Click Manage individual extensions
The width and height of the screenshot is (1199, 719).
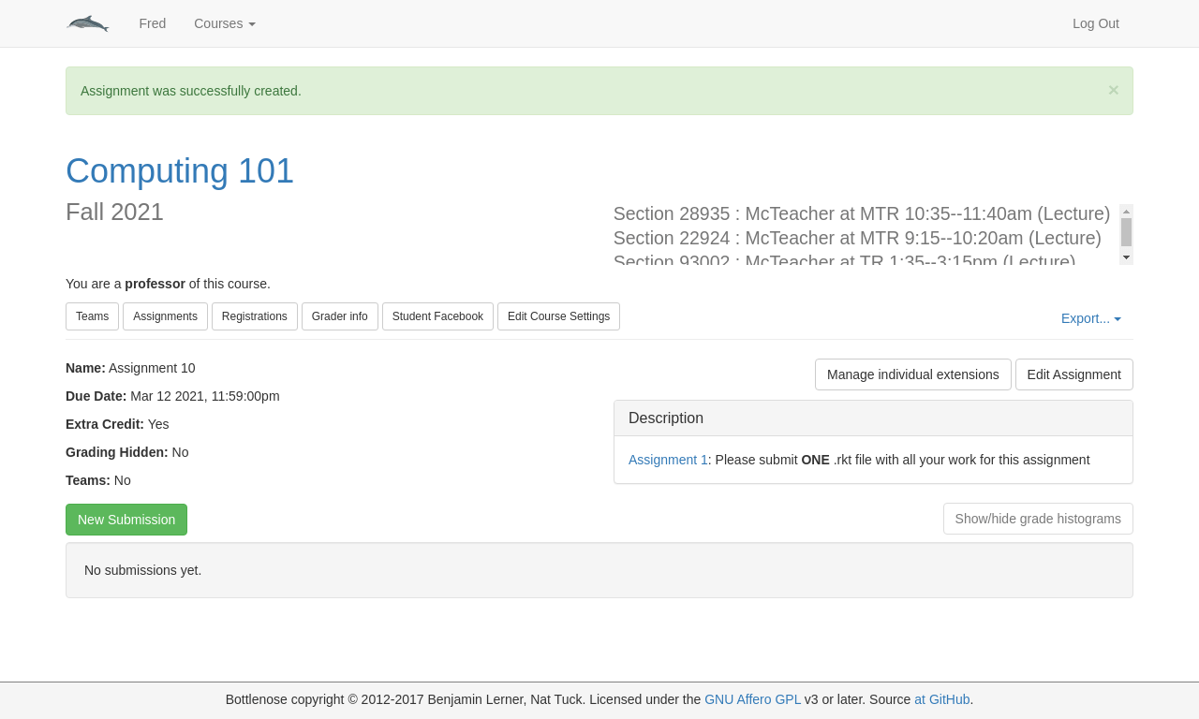click(912, 374)
